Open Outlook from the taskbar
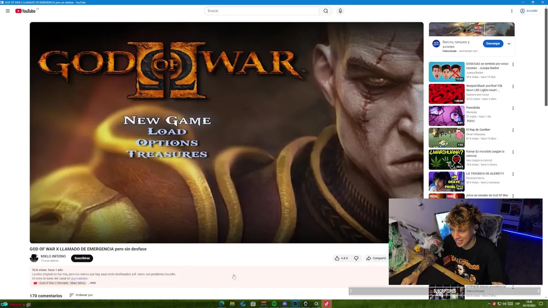Viewport: 548px width, 308px height. point(243,304)
